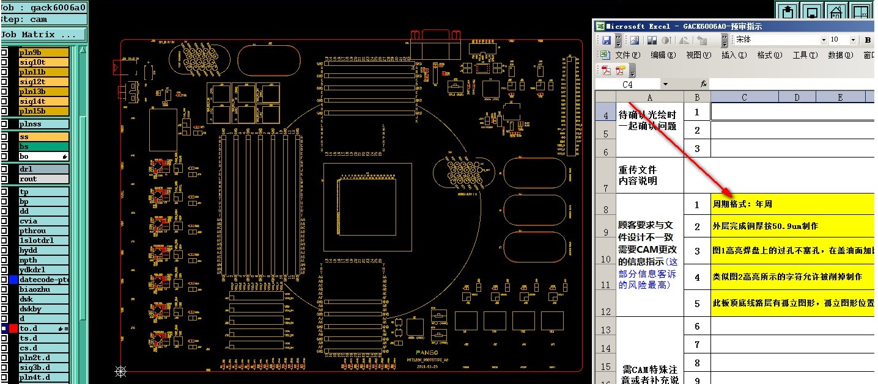Click the Job Matrix ... button
The width and height of the screenshot is (878, 384).
click(x=43, y=35)
